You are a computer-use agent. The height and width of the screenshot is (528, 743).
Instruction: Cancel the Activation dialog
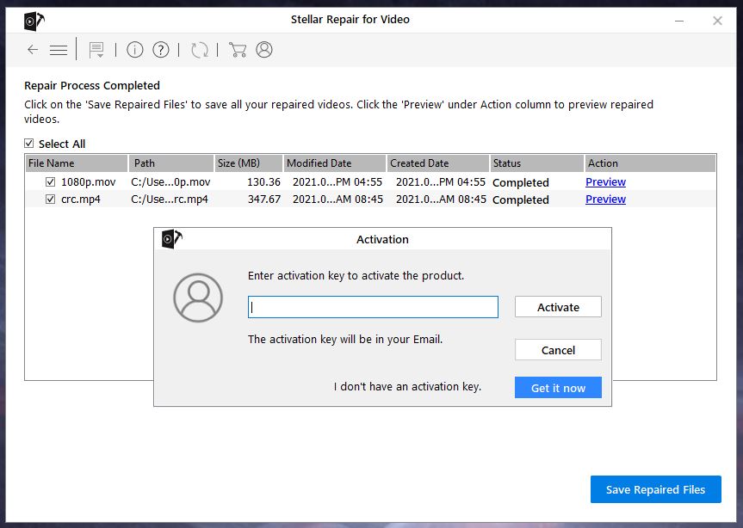click(558, 350)
